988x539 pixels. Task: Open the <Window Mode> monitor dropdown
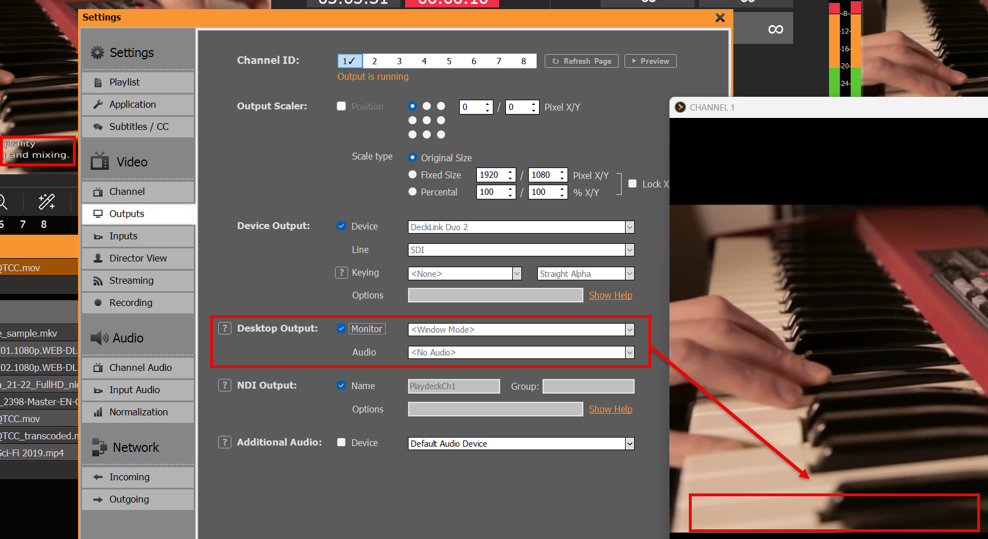click(x=521, y=329)
